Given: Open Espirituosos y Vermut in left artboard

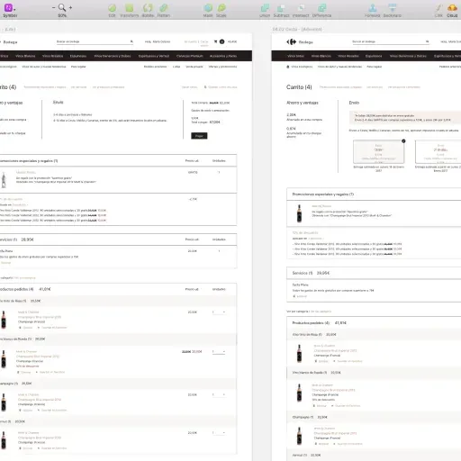Looking at the screenshot, I should point(154,56).
